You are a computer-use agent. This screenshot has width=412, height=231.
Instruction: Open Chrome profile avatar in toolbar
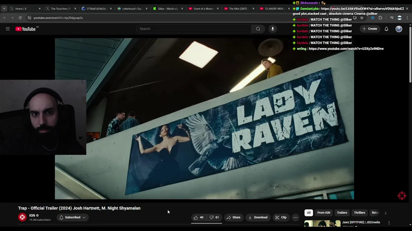pos(399,18)
